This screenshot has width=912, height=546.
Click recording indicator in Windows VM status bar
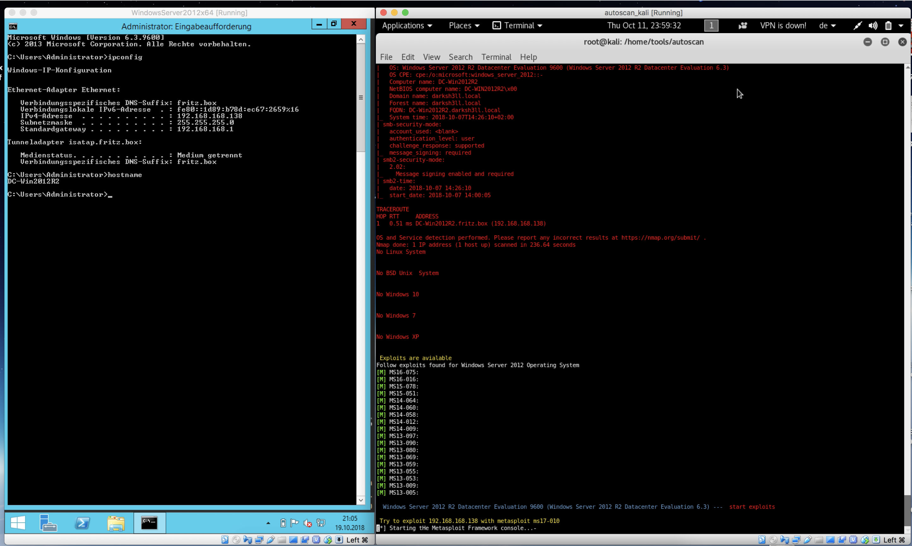[x=305, y=540]
